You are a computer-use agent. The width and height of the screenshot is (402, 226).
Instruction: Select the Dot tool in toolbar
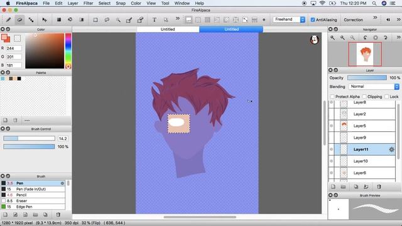31,19
